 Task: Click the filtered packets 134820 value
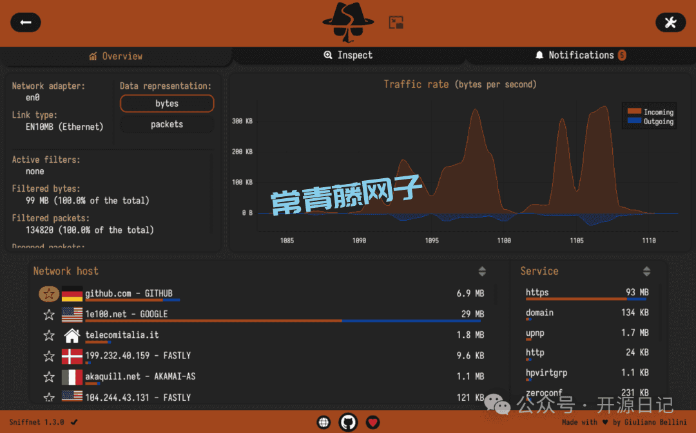pos(90,230)
